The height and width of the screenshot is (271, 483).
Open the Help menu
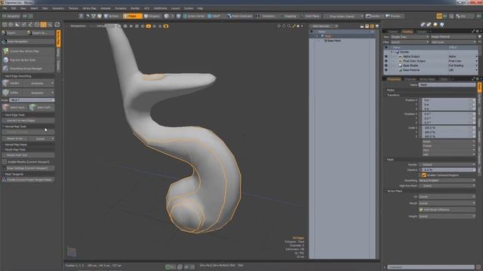pyautogui.click(x=200, y=8)
